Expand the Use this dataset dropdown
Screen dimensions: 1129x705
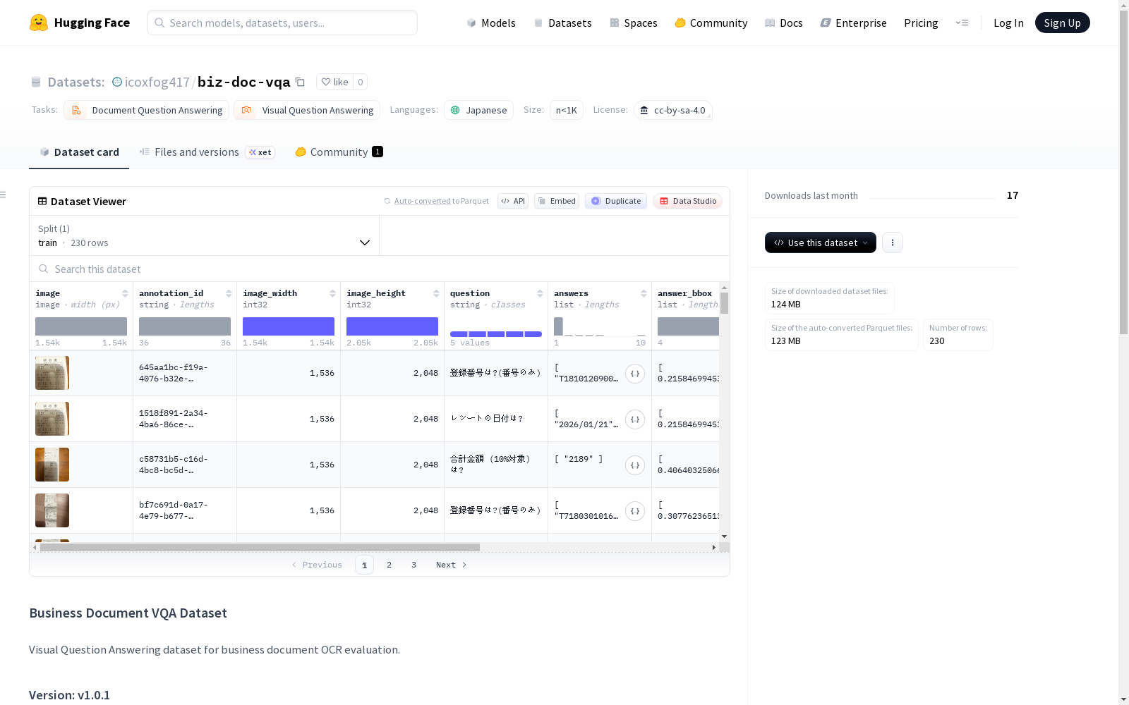821,243
